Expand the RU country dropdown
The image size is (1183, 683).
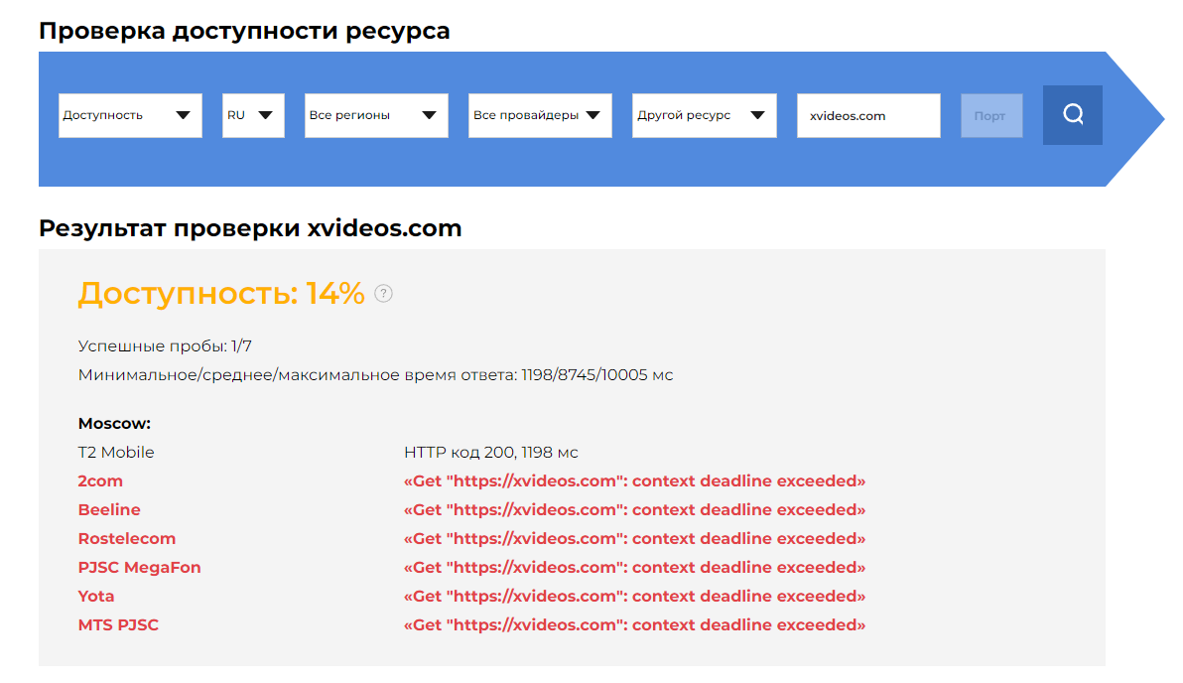[253, 115]
